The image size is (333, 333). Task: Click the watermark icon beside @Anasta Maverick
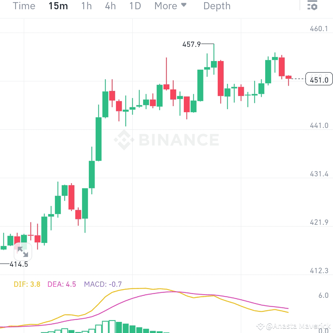pyautogui.click(x=261, y=326)
